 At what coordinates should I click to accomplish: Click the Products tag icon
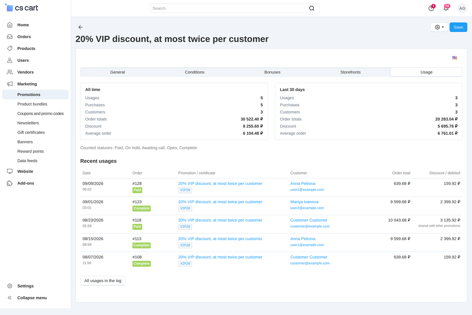point(10,48)
